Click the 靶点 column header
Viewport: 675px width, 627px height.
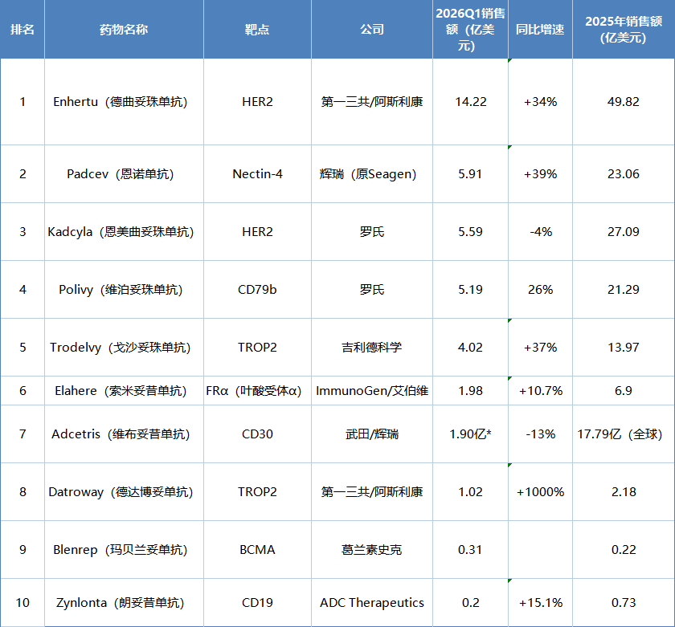[x=257, y=29]
